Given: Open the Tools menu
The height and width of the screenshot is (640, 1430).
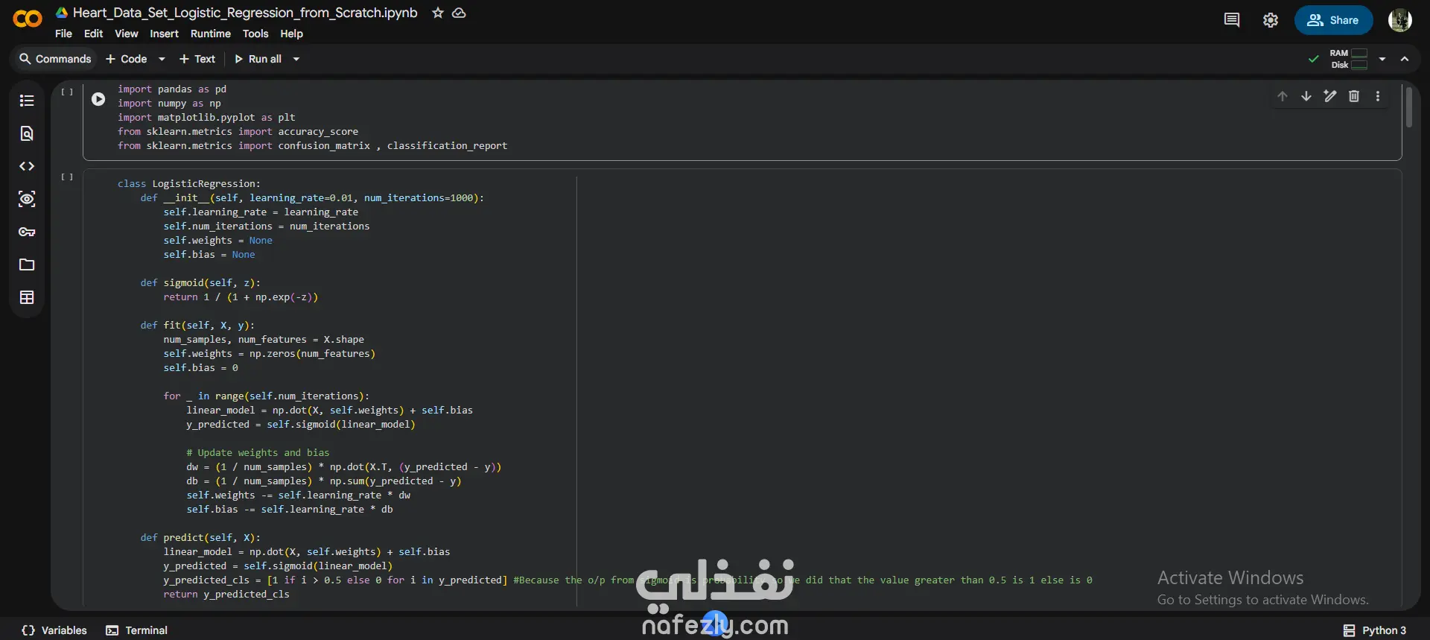Looking at the screenshot, I should click(x=255, y=34).
